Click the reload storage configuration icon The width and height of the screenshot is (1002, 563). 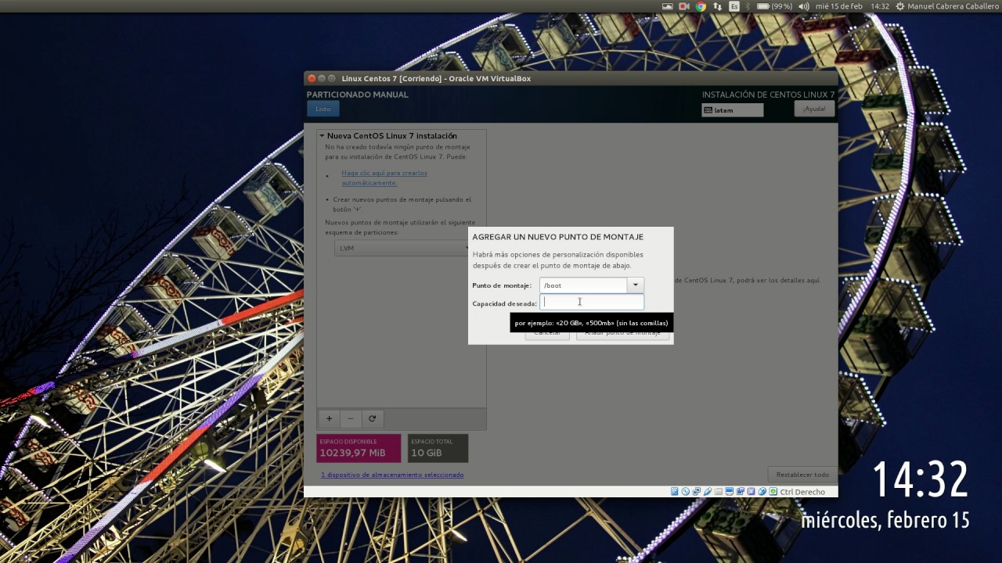click(x=373, y=418)
